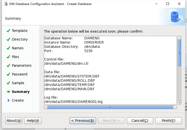Image resolution: width=187 pixels, height=130 pixels.
Task: Click the Summary heading in the header
Action: (x=13, y=18)
